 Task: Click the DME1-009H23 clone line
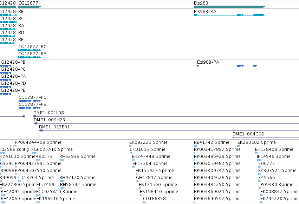pos(166,123)
